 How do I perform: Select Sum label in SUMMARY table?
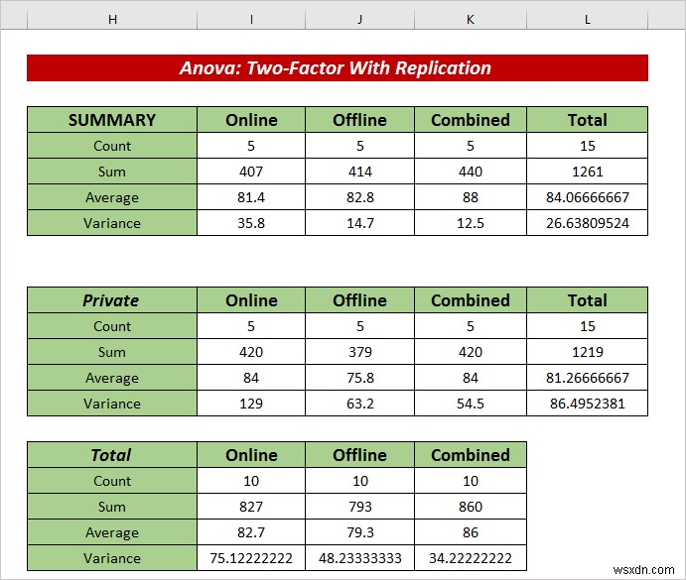tap(112, 172)
